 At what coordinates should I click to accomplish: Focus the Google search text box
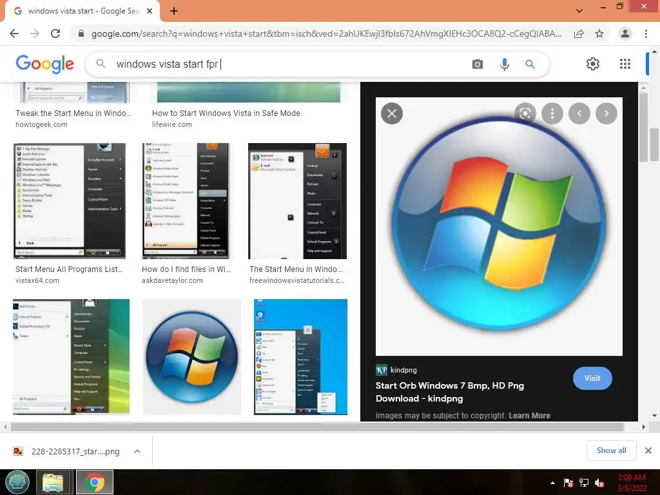pos(291,64)
